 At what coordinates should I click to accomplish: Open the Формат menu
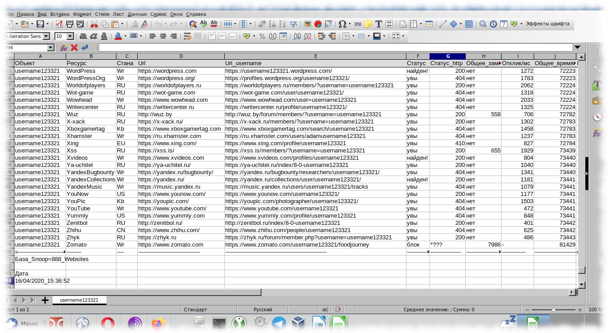click(82, 14)
